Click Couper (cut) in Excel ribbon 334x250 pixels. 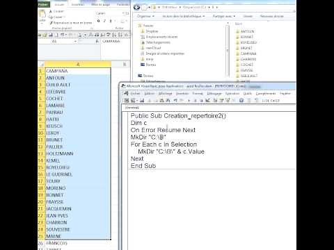pos(56,11)
